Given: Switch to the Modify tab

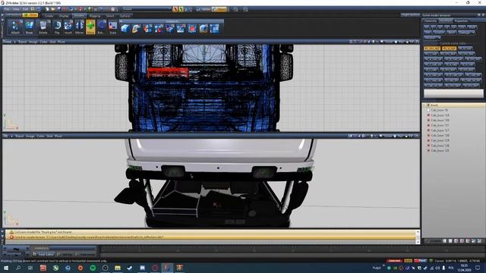Looking at the screenshot, I should pos(79,16).
